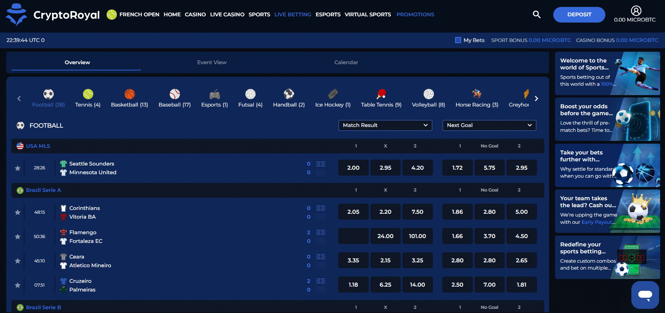665x313 pixels.
Task: Open pitch view for Flamengo match
Action: click(321, 232)
